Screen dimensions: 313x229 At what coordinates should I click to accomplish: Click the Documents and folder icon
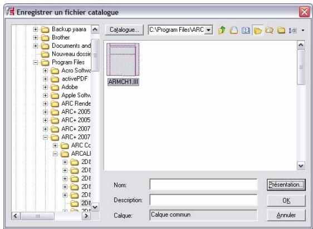pos(45,46)
